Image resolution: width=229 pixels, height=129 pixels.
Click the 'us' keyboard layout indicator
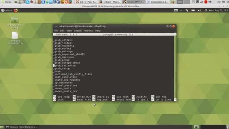click(181, 10)
